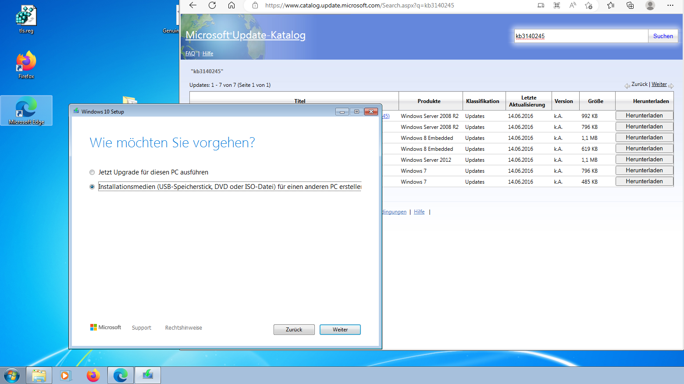
Task: Select 'Jetzt Upgrade für diesen PC ausführen'
Action: (x=149, y=172)
